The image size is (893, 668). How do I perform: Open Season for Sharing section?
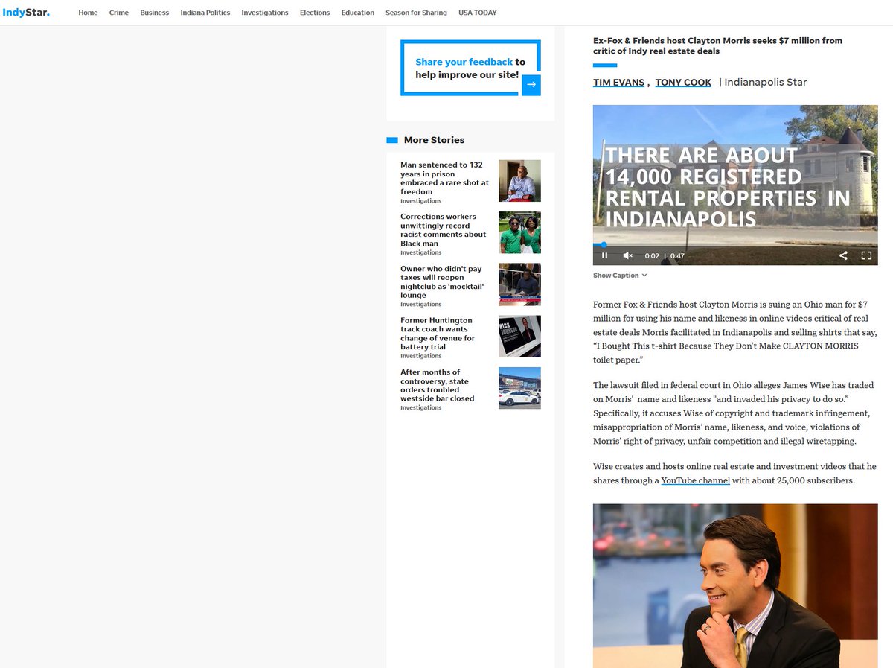[x=417, y=13]
